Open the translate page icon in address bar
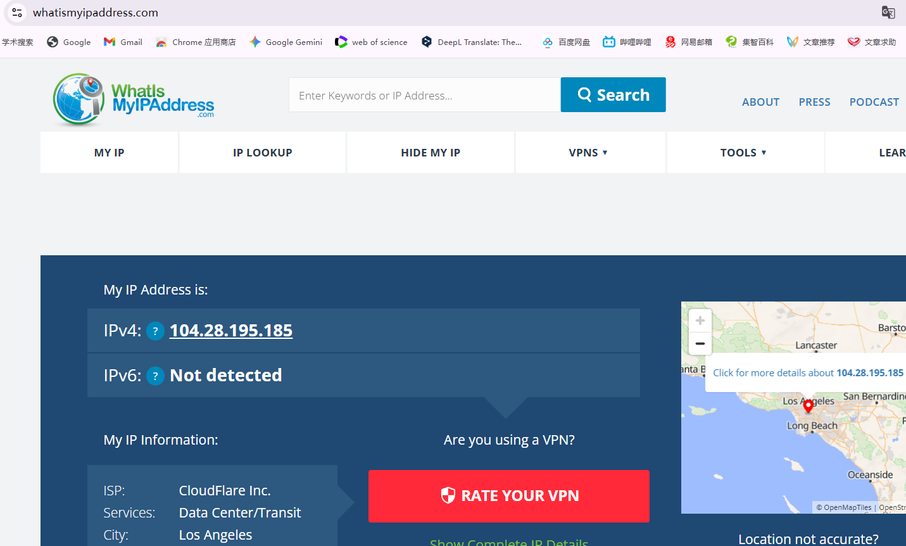Viewport: 906px width, 546px height. click(x=888, y=13)
